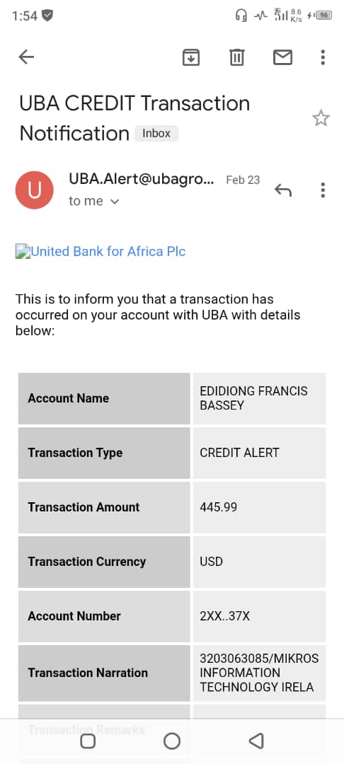Delete email with trash icon
The height and width of the screenshot is (764, 344).
tap(237, 57)
